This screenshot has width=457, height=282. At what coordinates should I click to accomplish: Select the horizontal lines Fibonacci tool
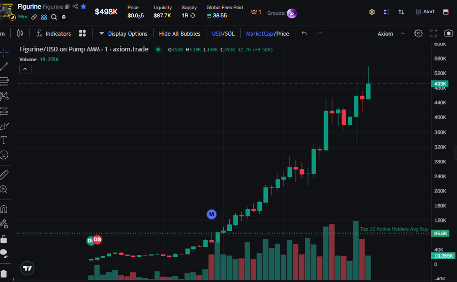click(4, 81)
